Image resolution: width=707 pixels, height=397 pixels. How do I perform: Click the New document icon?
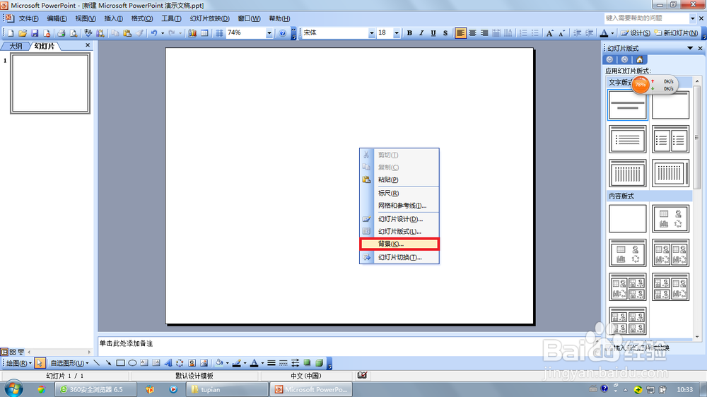11,33
